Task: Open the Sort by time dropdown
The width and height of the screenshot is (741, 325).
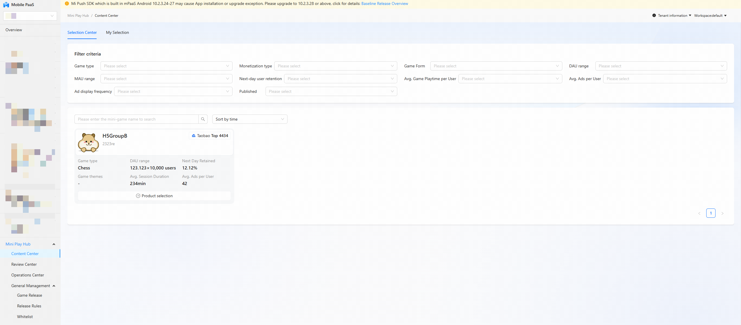Action: coord(250,119)
